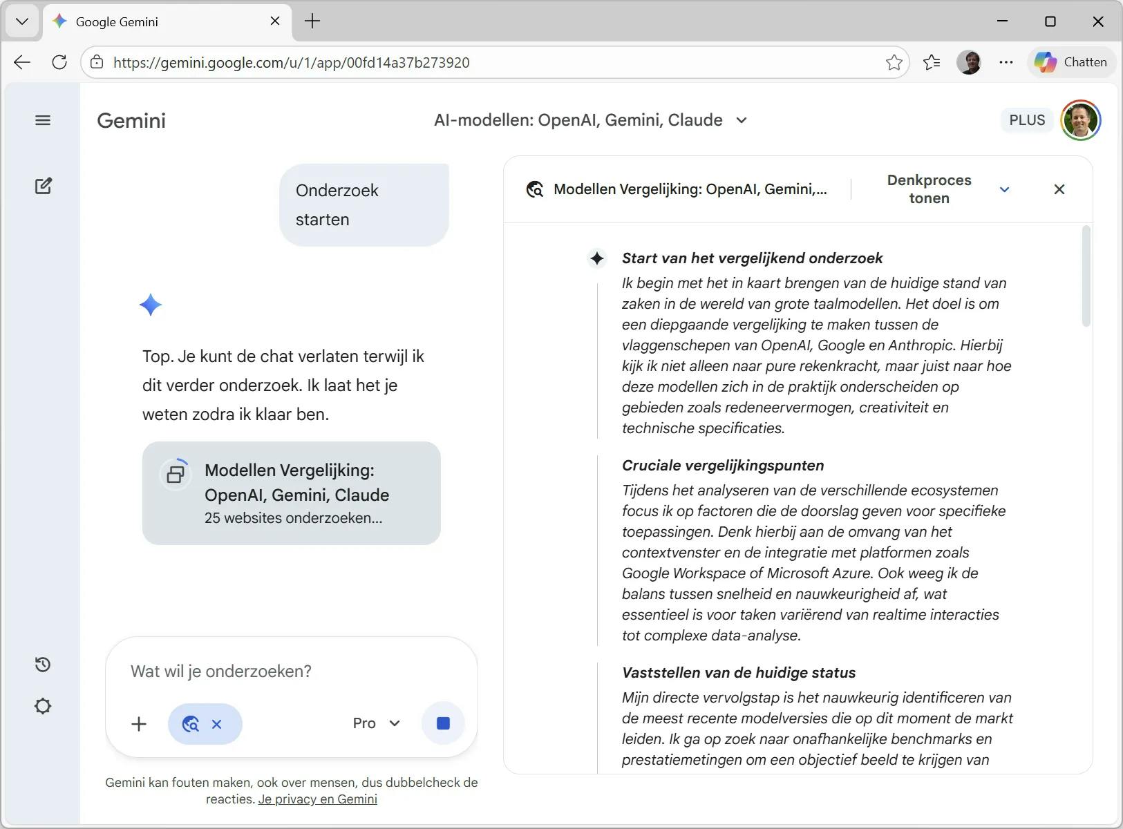
Task: Click the panel title Modellen Vergelijking: OpenAI, Gemini
Action: coord(690,189)
